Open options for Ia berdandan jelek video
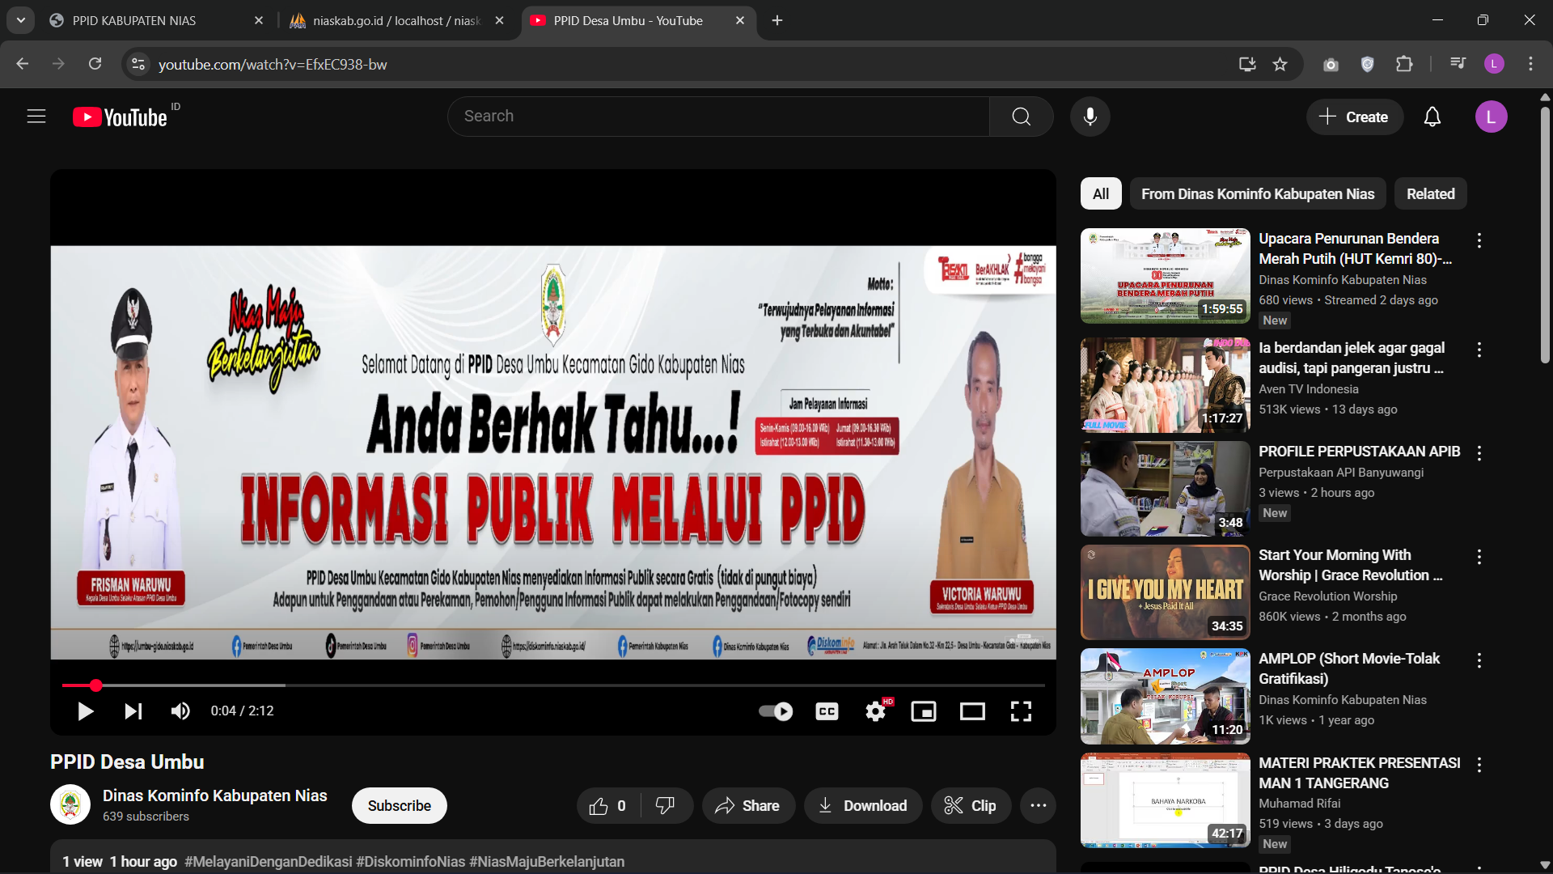Screen dimensions: 1553x874 1479,350
